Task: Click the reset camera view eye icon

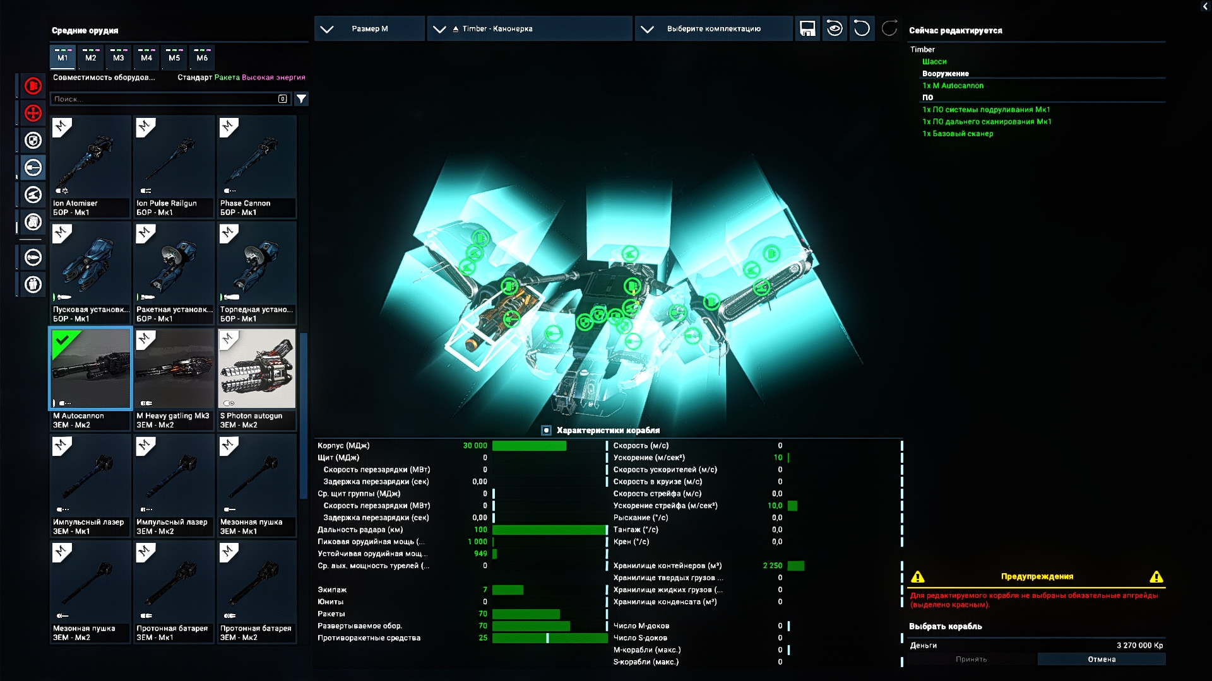Action: (x=835, y=28)
